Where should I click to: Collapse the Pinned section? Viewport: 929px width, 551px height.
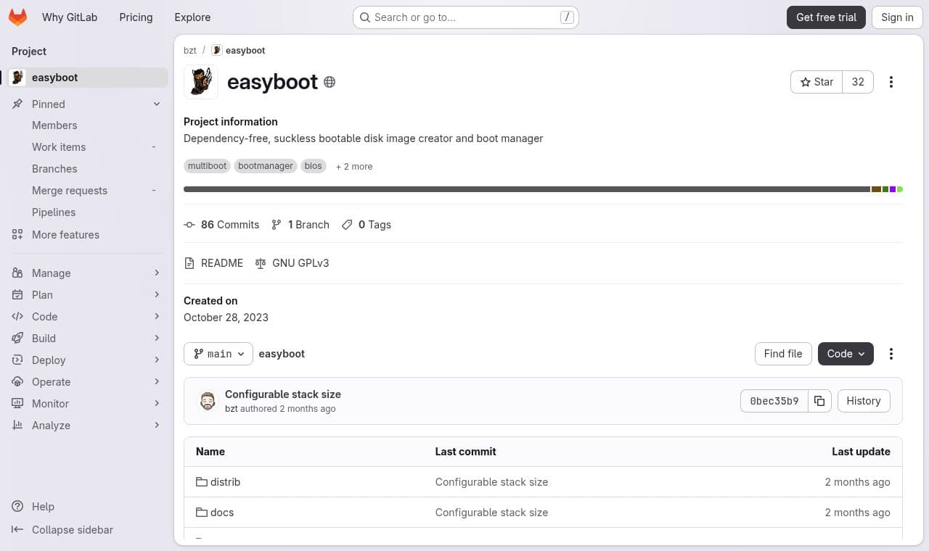click(87, 104)
